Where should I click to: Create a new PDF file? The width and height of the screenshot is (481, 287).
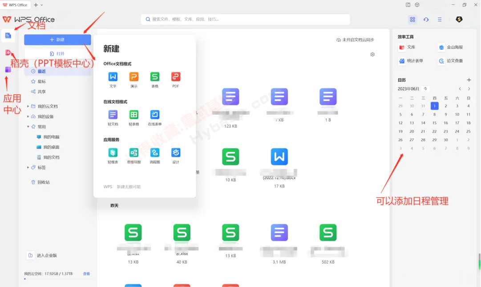click(x=175, y=80)
